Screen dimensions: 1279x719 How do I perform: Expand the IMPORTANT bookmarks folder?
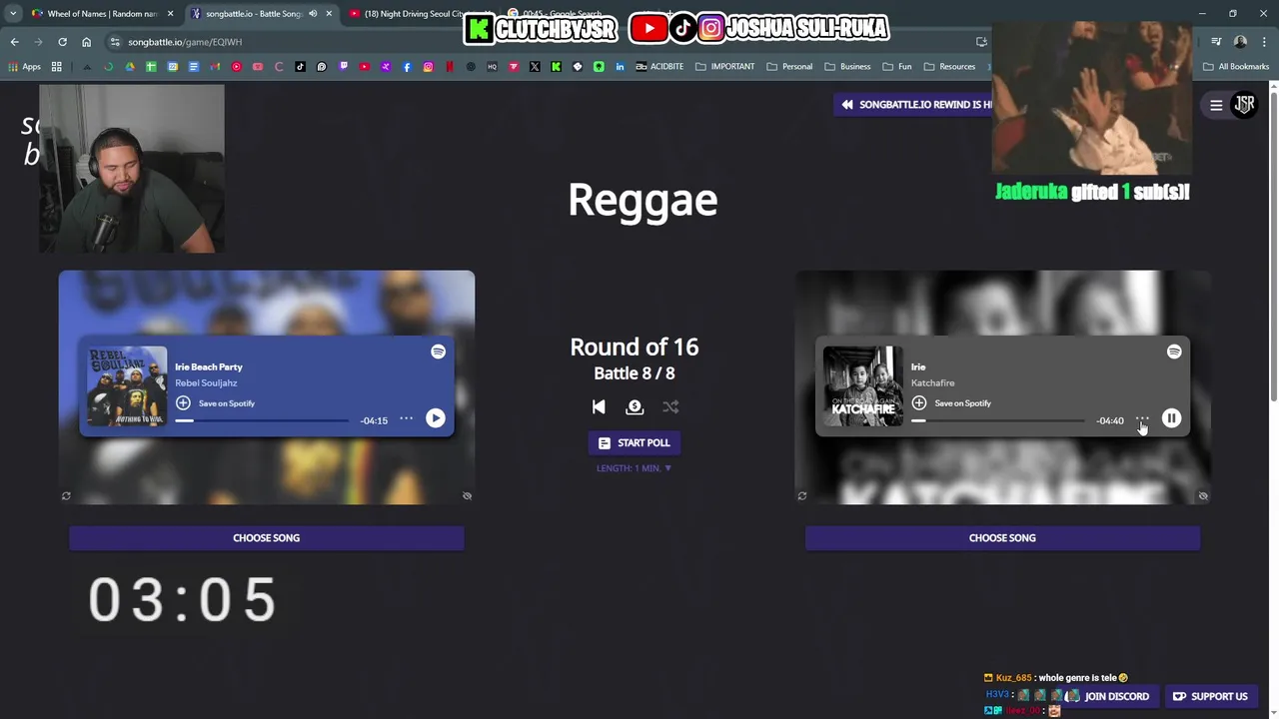pos(725,67)
